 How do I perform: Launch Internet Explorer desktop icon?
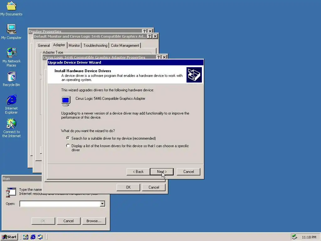point(11,104)
